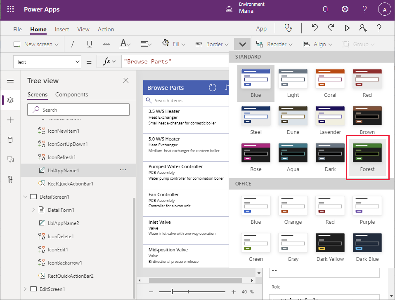Undo the last action
The image size is (395, 300).
[315, 28]
